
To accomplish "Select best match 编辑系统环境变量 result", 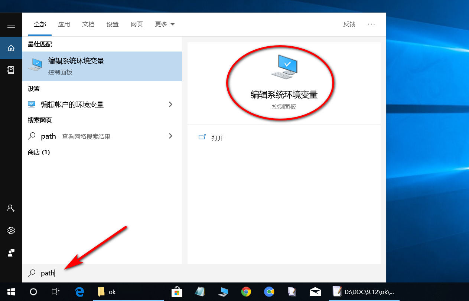I will 102,66.
